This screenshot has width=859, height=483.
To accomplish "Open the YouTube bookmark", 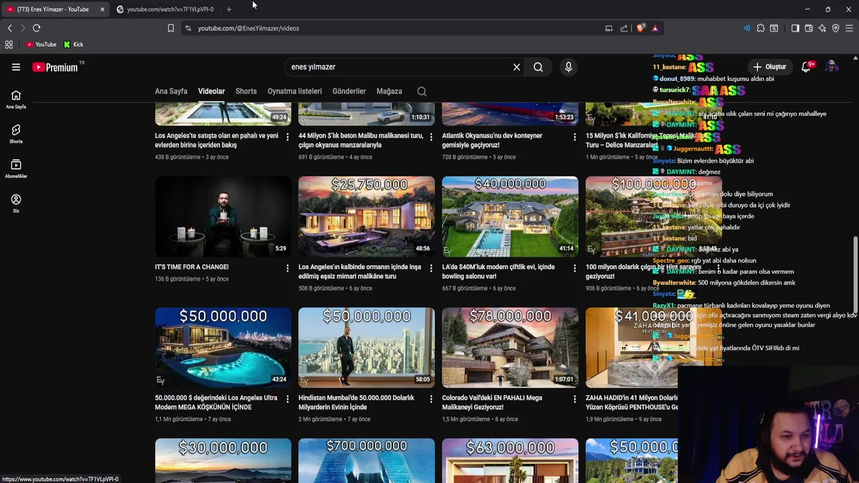I will (x=41, y=44).
